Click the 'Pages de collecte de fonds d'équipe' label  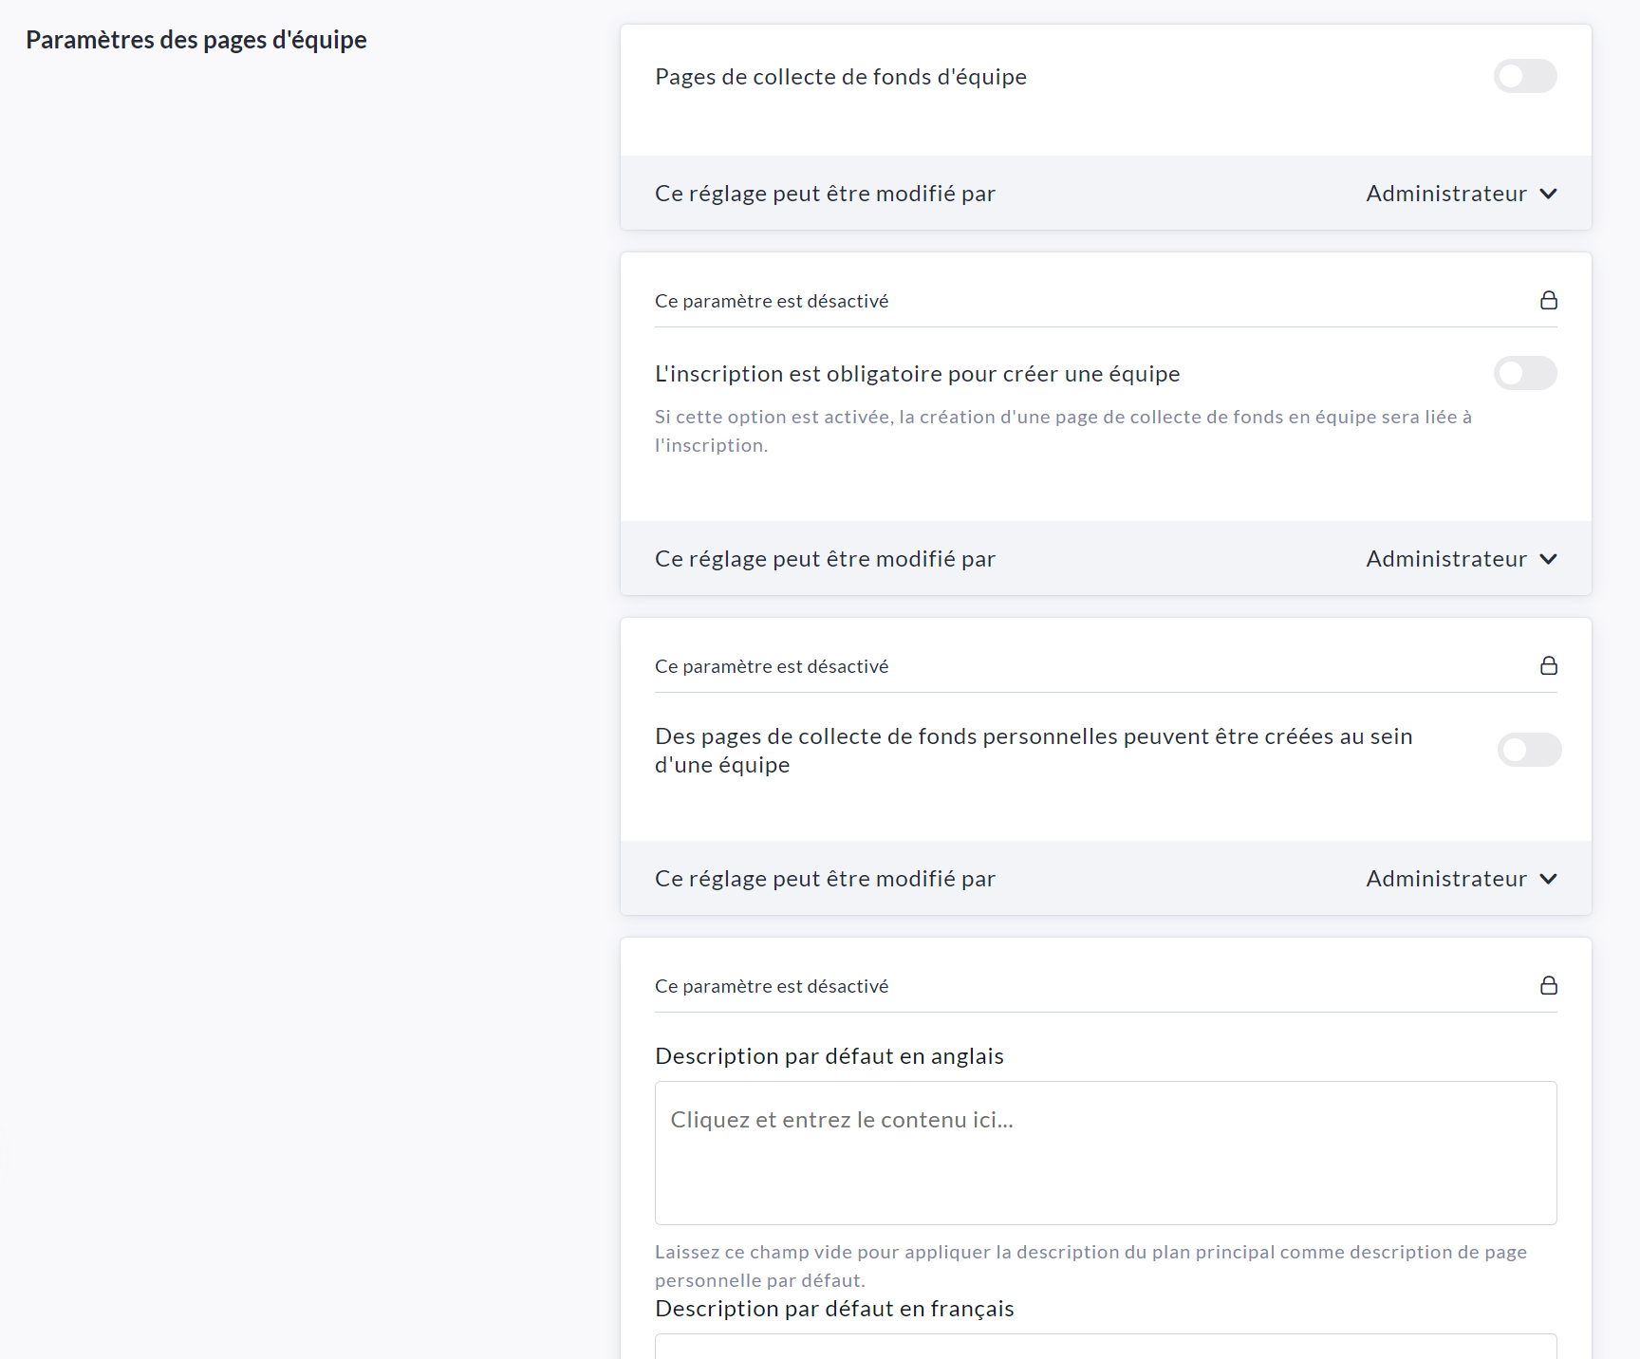coord(840,77)
